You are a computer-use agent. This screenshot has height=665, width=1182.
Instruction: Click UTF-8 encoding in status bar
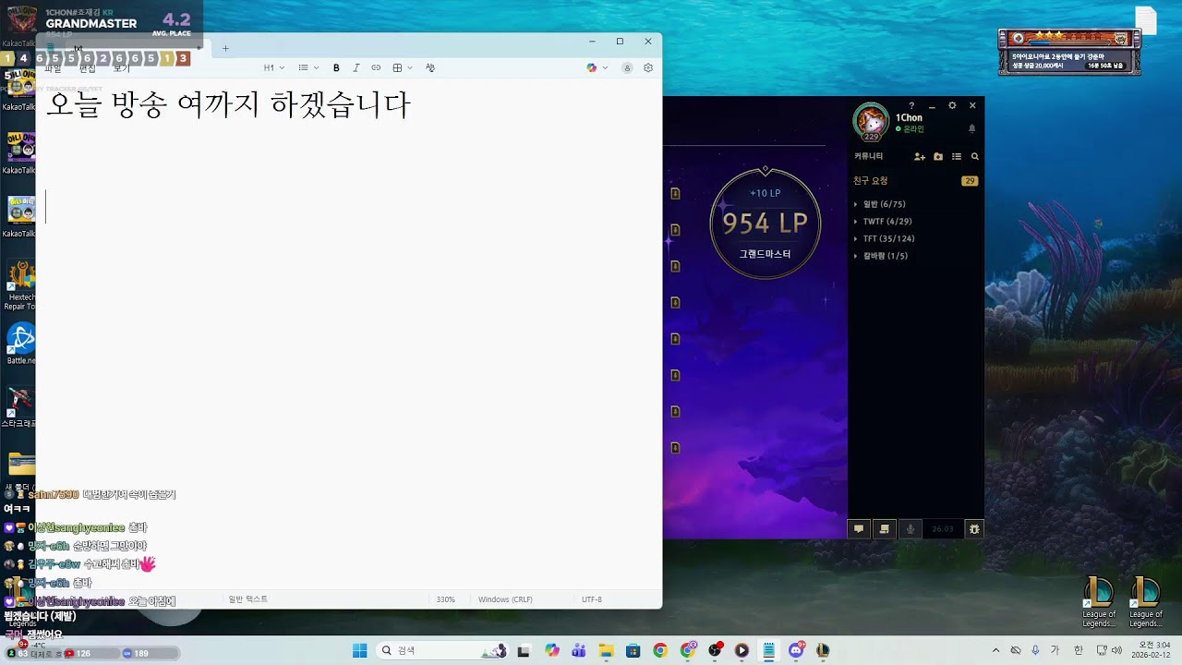tap(592, 599)
